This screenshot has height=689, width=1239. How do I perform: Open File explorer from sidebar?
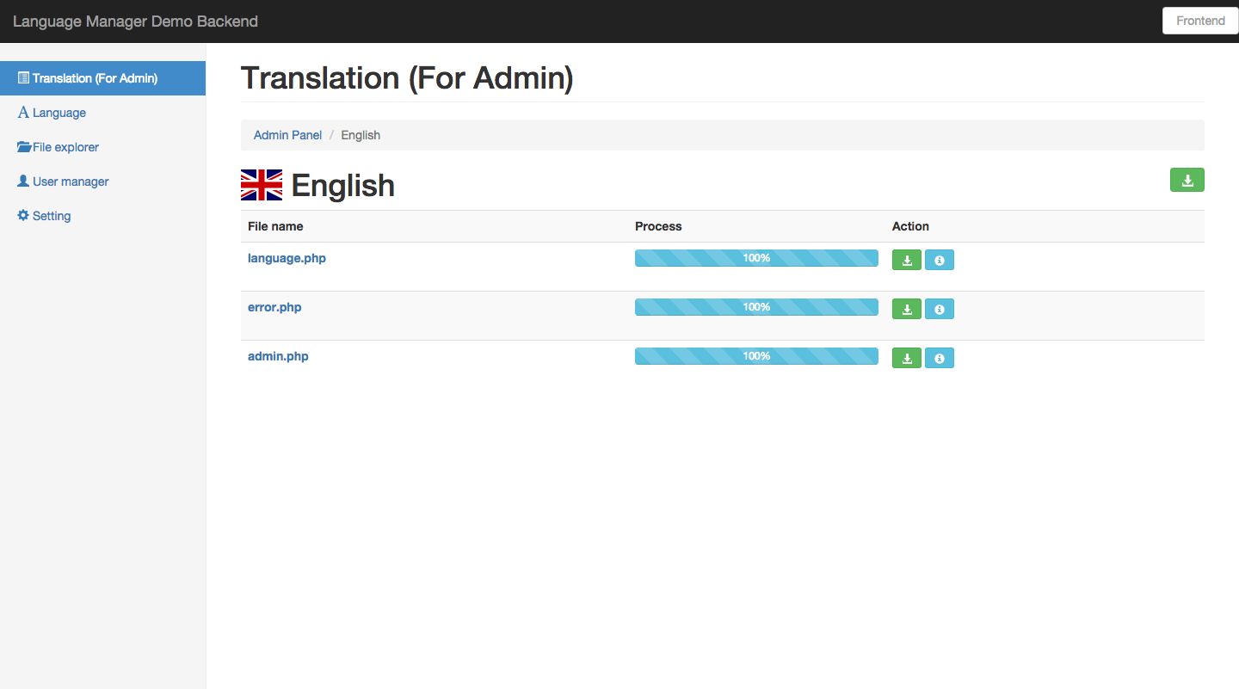click(x=65, y=147)
